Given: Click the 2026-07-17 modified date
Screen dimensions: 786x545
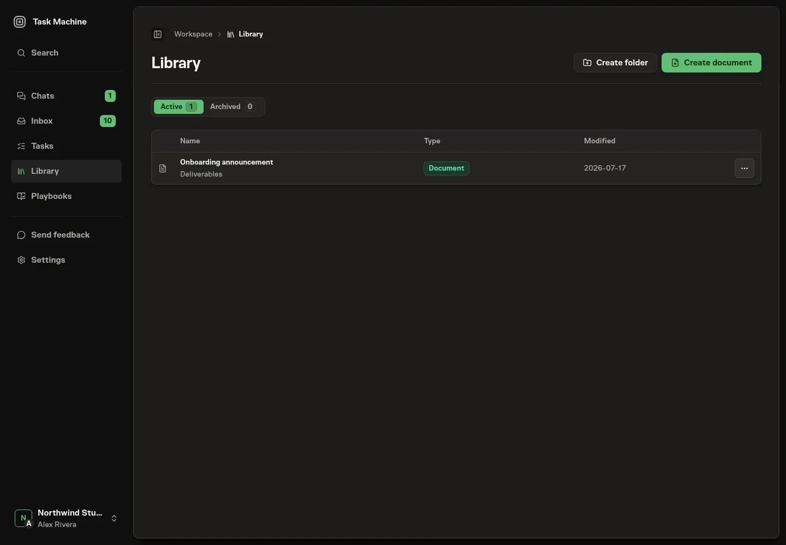Looking at the screenshot, I should click(x=605, y=168).
